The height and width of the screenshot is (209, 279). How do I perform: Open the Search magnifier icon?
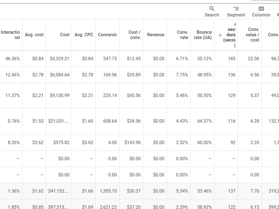click(x=211, y=9)
